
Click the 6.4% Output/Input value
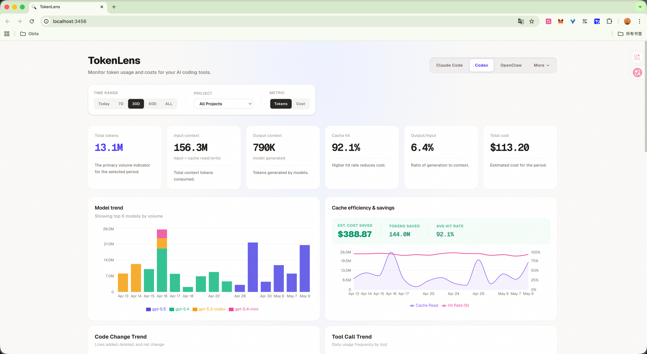pyautogui.click(x=422, y=148)
